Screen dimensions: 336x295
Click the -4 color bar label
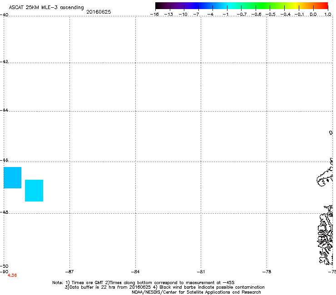click(211, 15)
